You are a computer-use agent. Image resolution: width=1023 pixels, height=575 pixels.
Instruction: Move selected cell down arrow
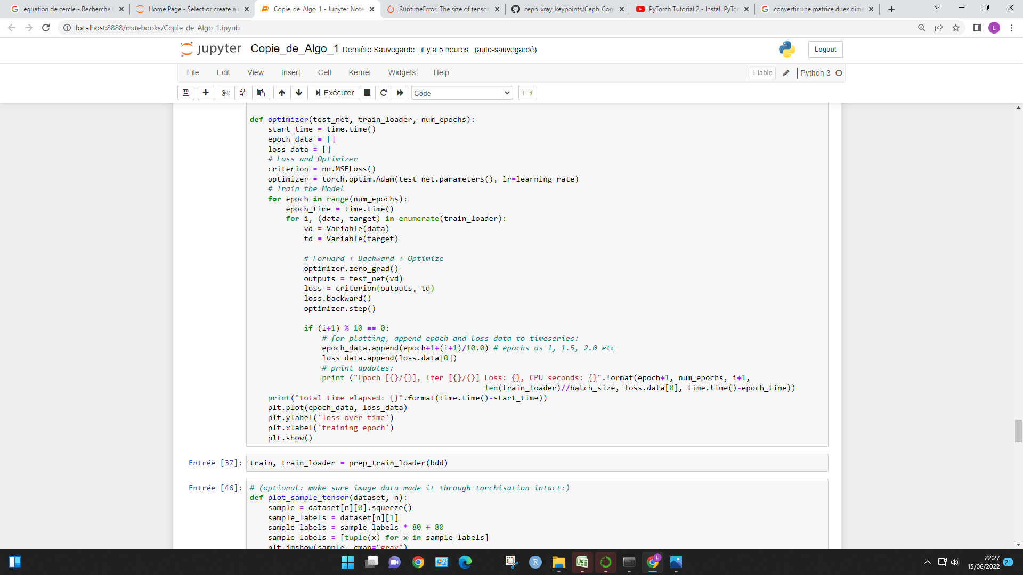click(299, 93)
